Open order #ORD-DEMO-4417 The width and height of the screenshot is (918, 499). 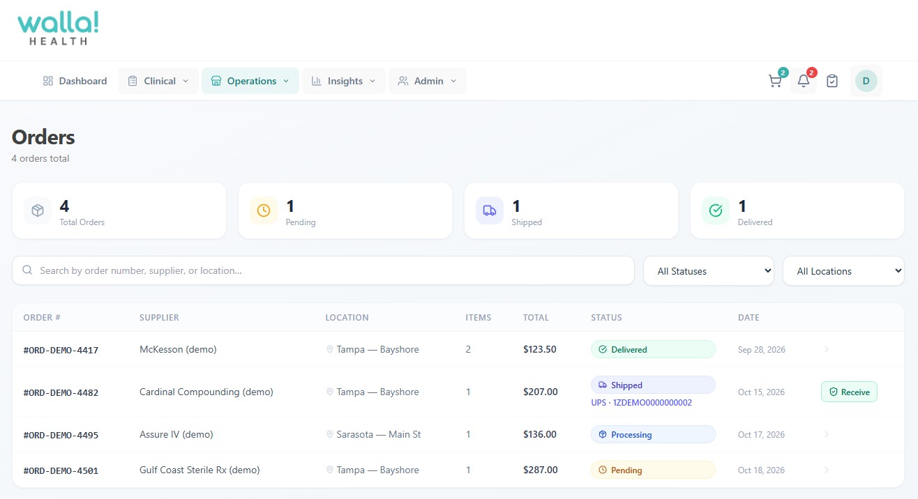[x=61, y=350]
